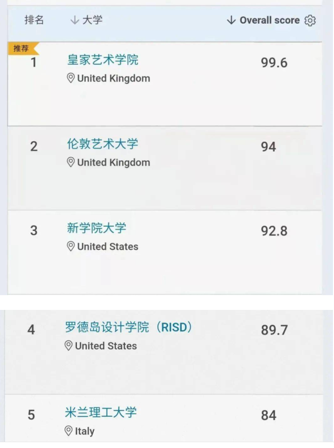Click location pin for 新学院大学
Screen dimensions: 334x448
coord(71,246)
